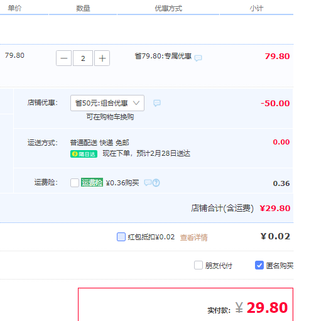Screen dimensions: 331x321
Task: Select the quantity input field showing 2
Action: [83, 58]
